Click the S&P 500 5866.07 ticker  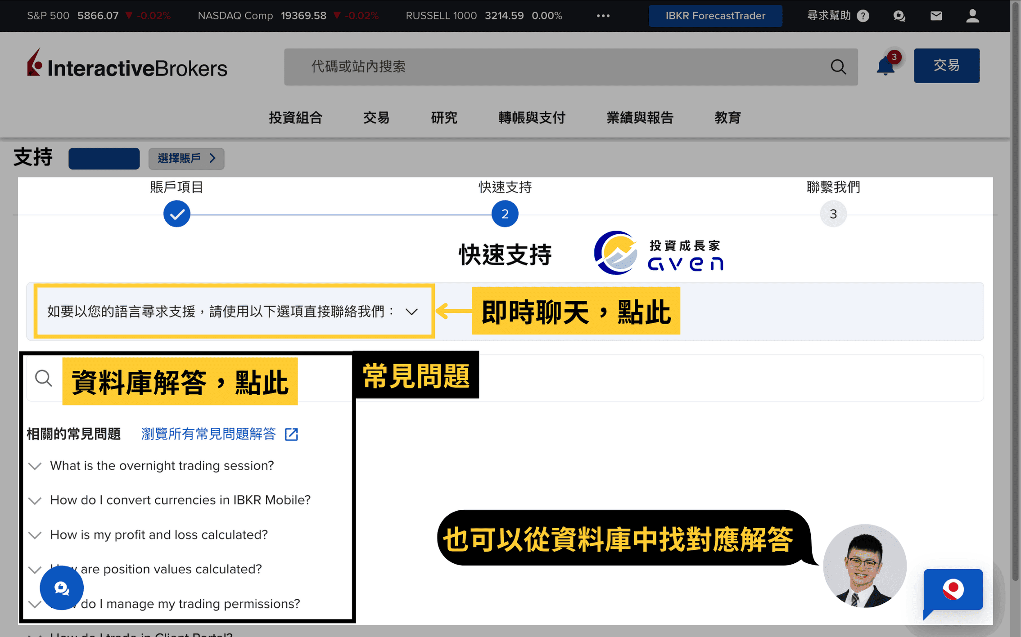point(99,16)
